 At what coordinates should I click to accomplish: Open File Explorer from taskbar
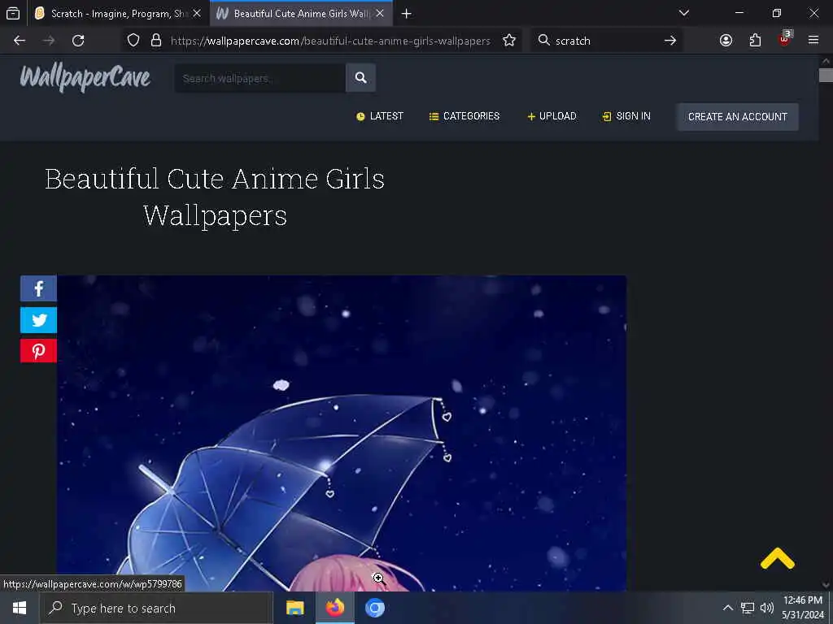[x=294, y=608]
